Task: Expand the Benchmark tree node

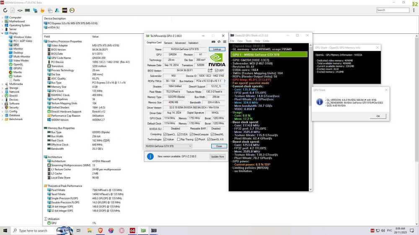Action: tap(3, 119)
